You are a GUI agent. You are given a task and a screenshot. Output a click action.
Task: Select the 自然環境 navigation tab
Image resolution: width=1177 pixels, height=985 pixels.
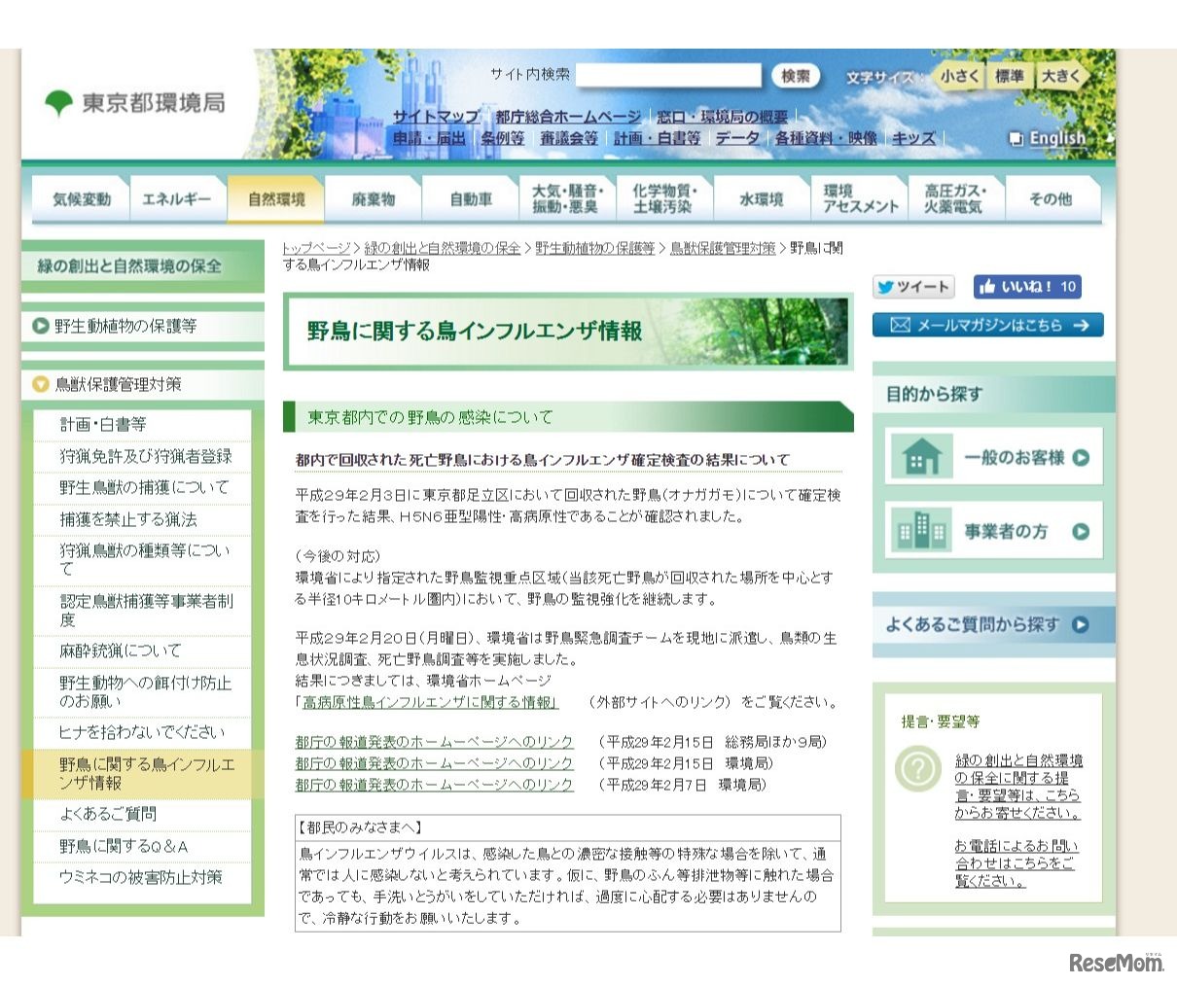click(275, 198)
